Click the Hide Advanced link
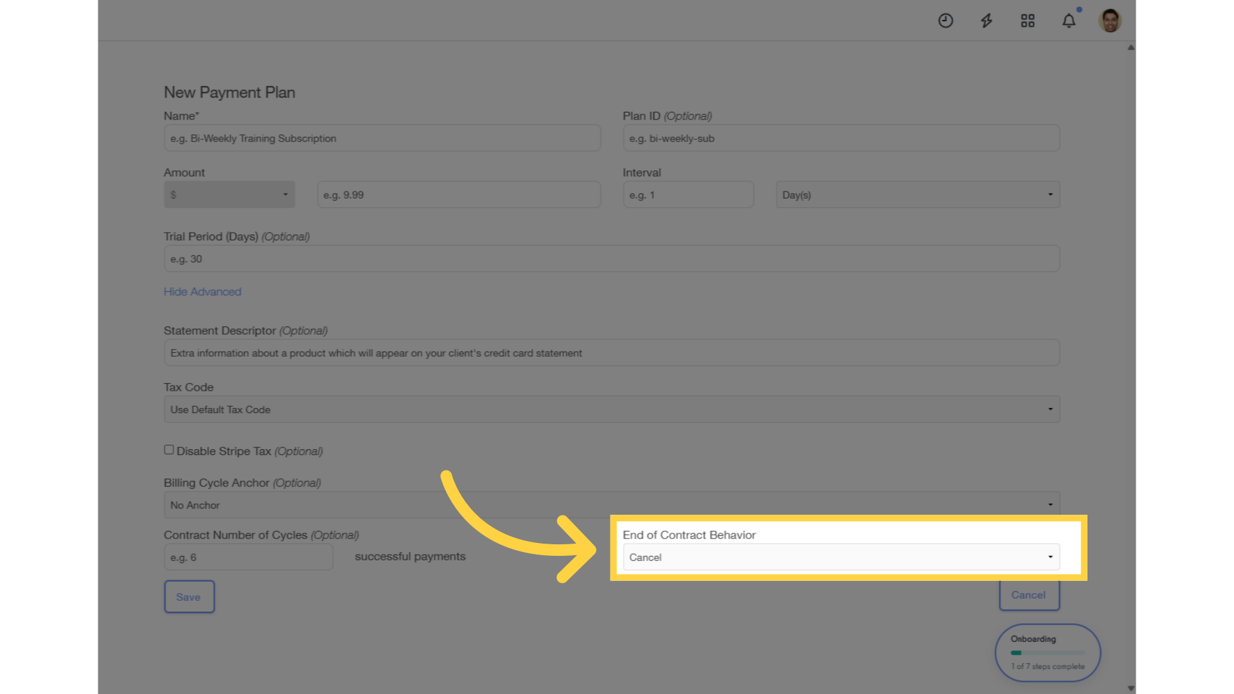 (202, 292)
